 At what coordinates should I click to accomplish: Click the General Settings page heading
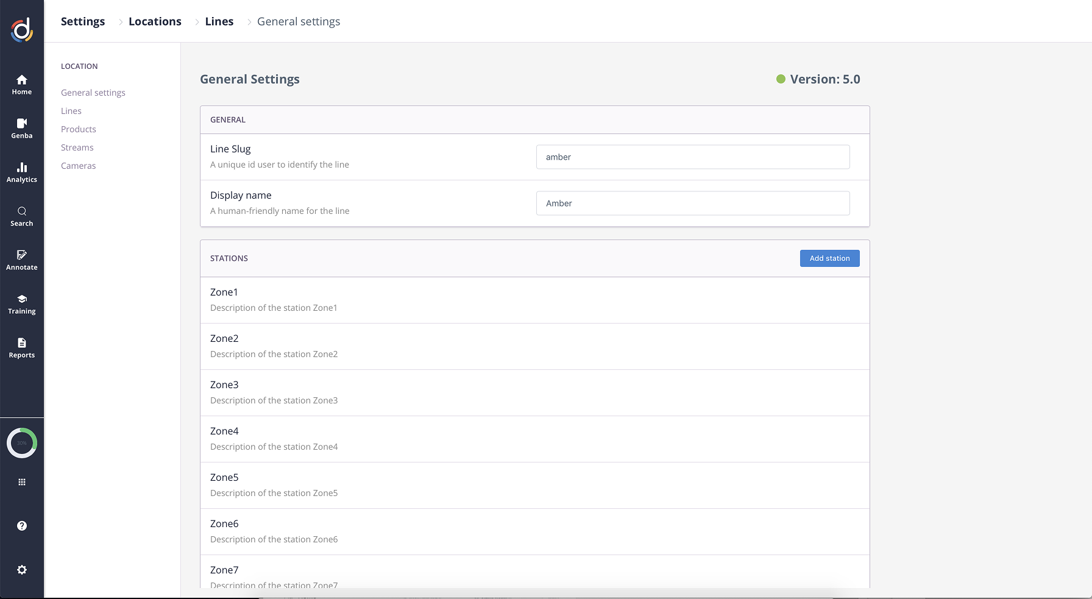coord(250,79)
